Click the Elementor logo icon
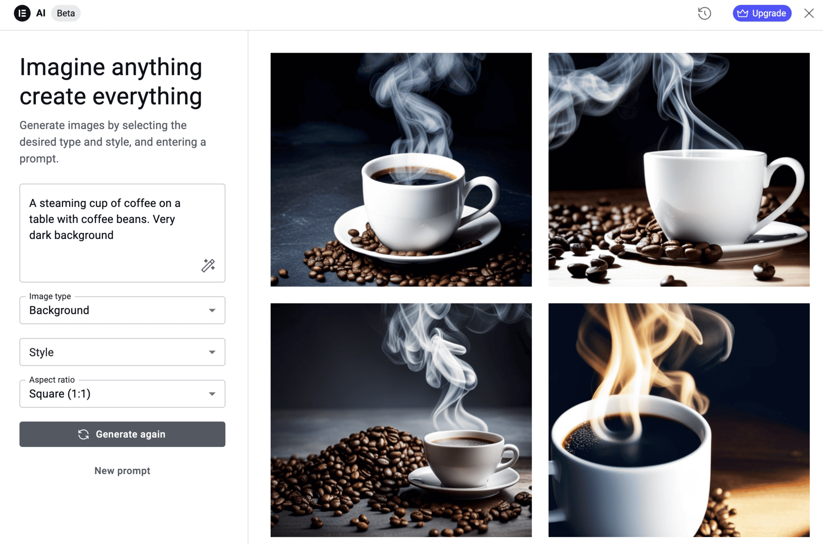Image resolution: width=823 pixels, height=544 pixels. tap(22, 13)
